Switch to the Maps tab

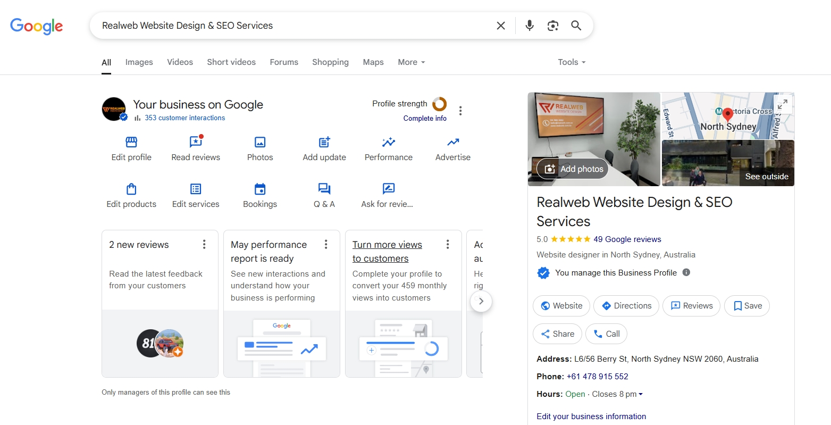[x=373, y=62]
